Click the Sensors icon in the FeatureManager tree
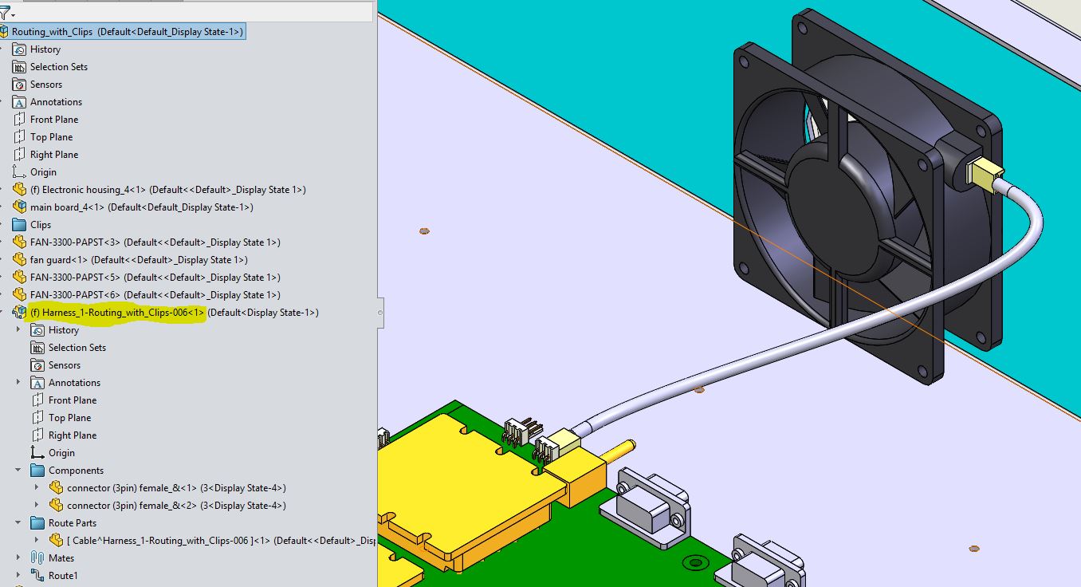 [18, 84]
